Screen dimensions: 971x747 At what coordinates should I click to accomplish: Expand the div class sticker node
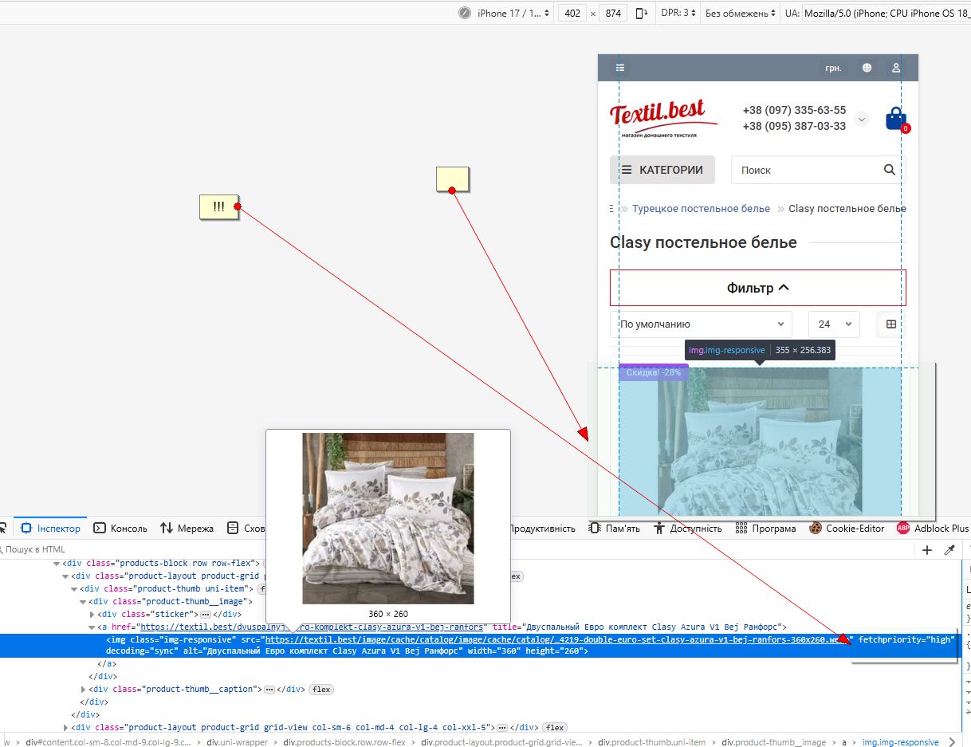tap(92, 615)
